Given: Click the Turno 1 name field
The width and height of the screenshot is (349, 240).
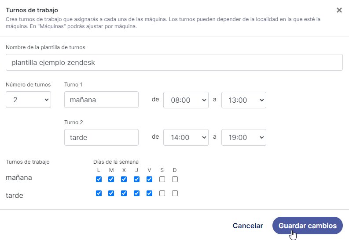Looking at the screenshot, I should tap(101, 100).
